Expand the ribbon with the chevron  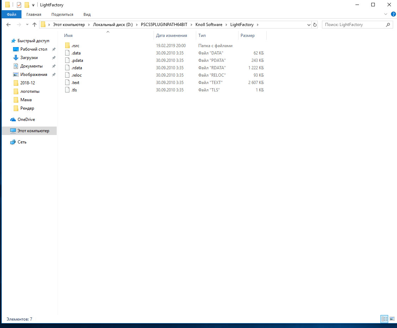386,14
